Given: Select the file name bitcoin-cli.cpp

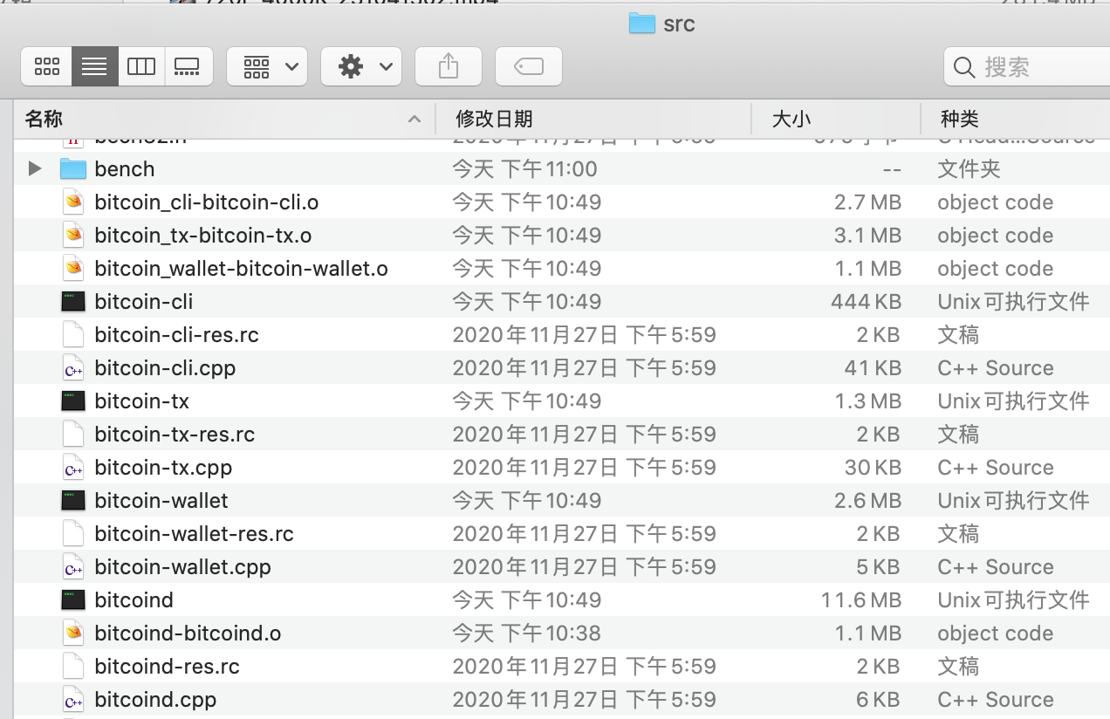Looking at the screenshot, I should (x=165, y=368).
